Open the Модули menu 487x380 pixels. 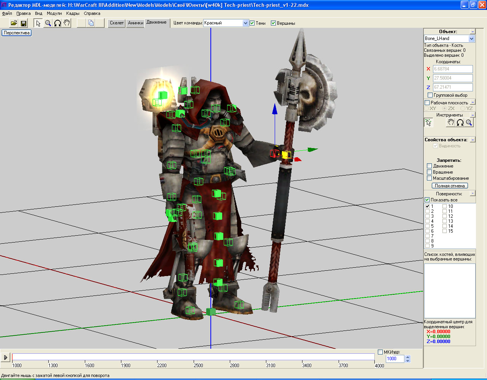(54, 13)
